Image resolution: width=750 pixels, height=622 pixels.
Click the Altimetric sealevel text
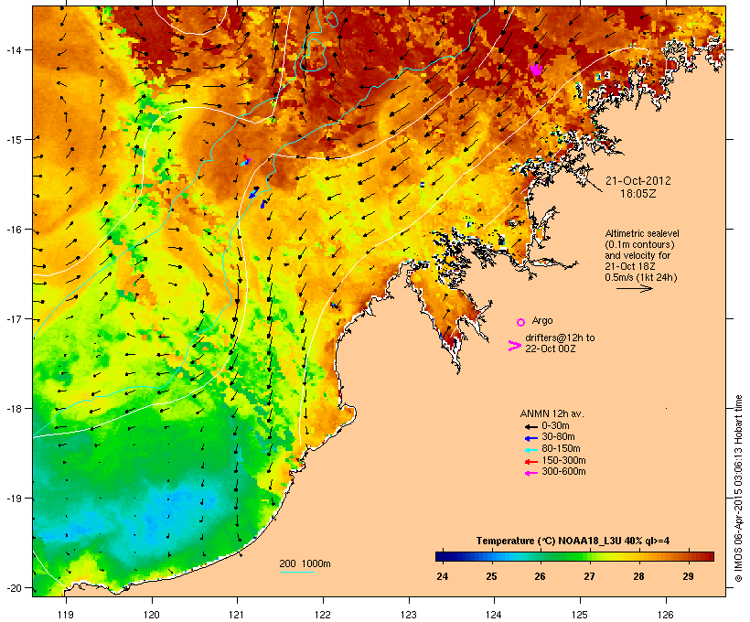pos(642,233)
